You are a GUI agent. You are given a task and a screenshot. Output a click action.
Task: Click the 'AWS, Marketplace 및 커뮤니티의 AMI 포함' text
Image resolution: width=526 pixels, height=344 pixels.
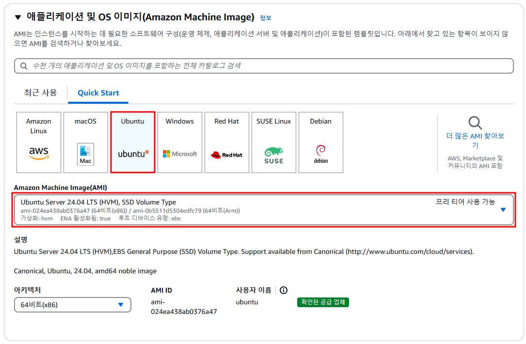(475, 162)
